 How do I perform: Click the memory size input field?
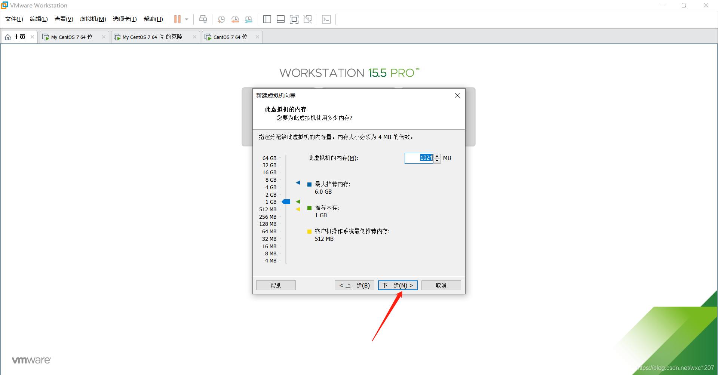coord(419,158)
